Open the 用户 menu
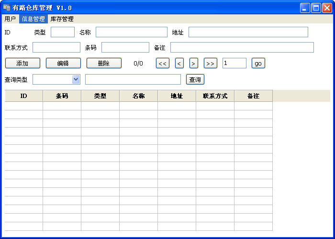This screenshot has height=239, width=335. pyautogui.click(x=10, y=19)
